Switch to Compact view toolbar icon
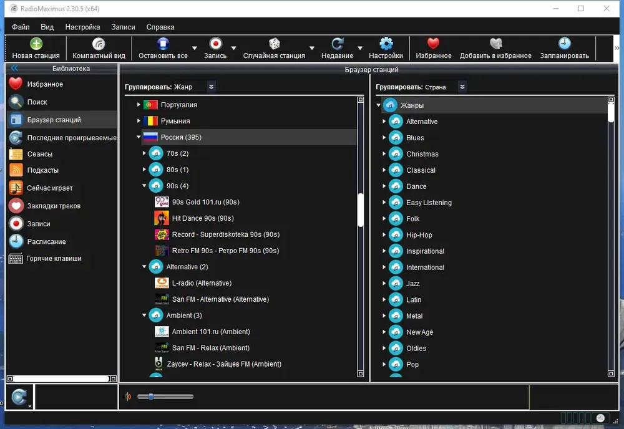The width and height of the screenshot is (624, 429). tap(99, 44)
